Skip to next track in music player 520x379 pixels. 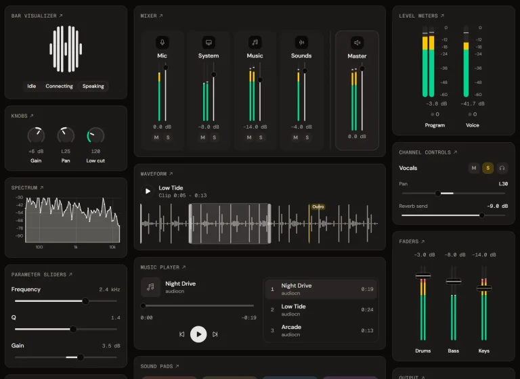(215, 334)
